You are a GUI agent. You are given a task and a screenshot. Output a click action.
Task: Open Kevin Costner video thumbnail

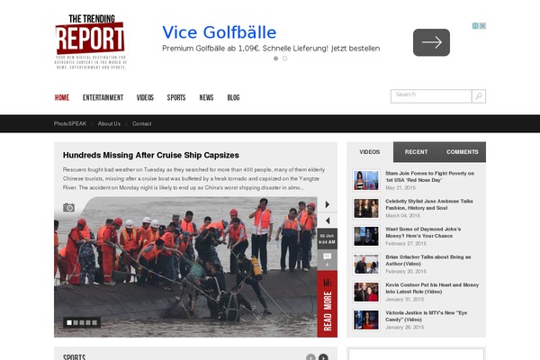click(x=366, y=292)
